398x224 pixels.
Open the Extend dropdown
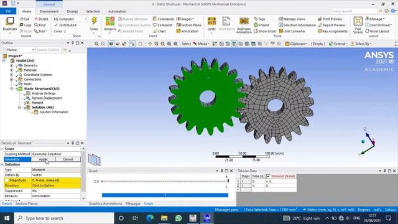click(x=338, y=44)
